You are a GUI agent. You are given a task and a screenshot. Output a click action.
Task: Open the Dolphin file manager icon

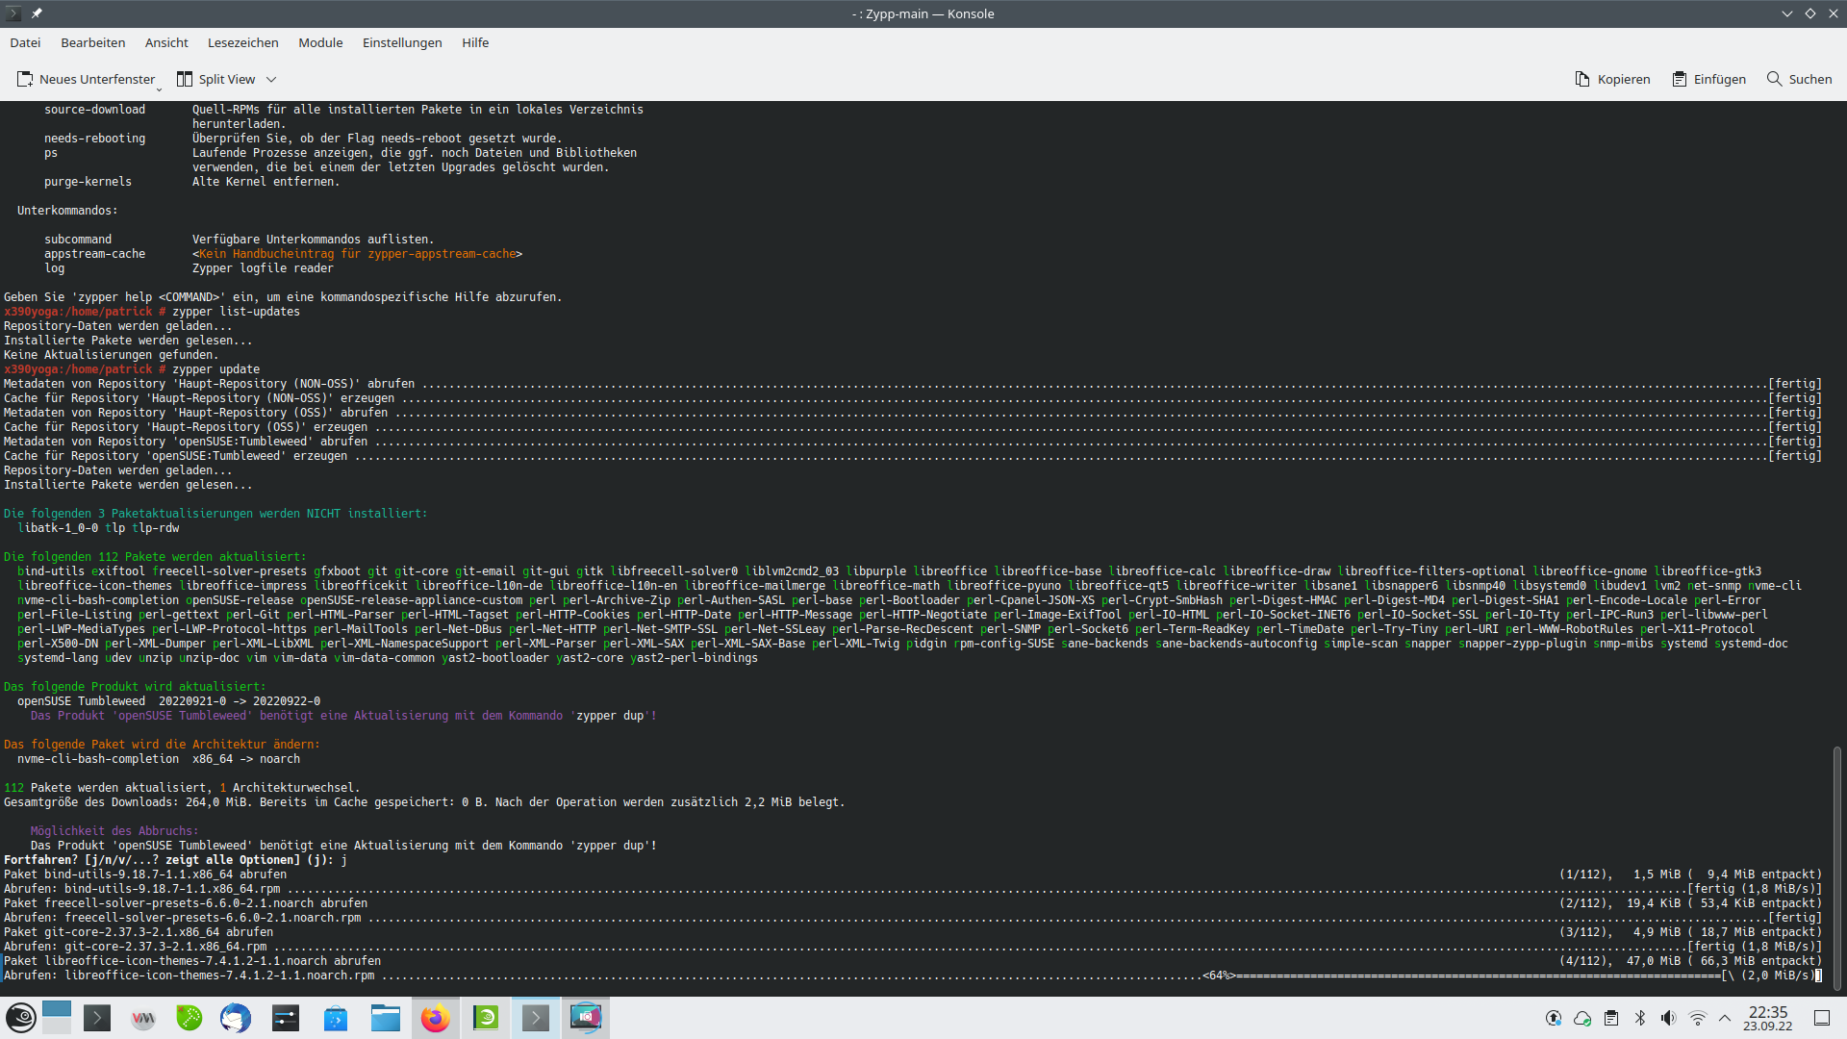(x=386, y=1018)
